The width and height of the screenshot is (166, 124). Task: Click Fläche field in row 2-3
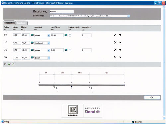click(26, 50)
